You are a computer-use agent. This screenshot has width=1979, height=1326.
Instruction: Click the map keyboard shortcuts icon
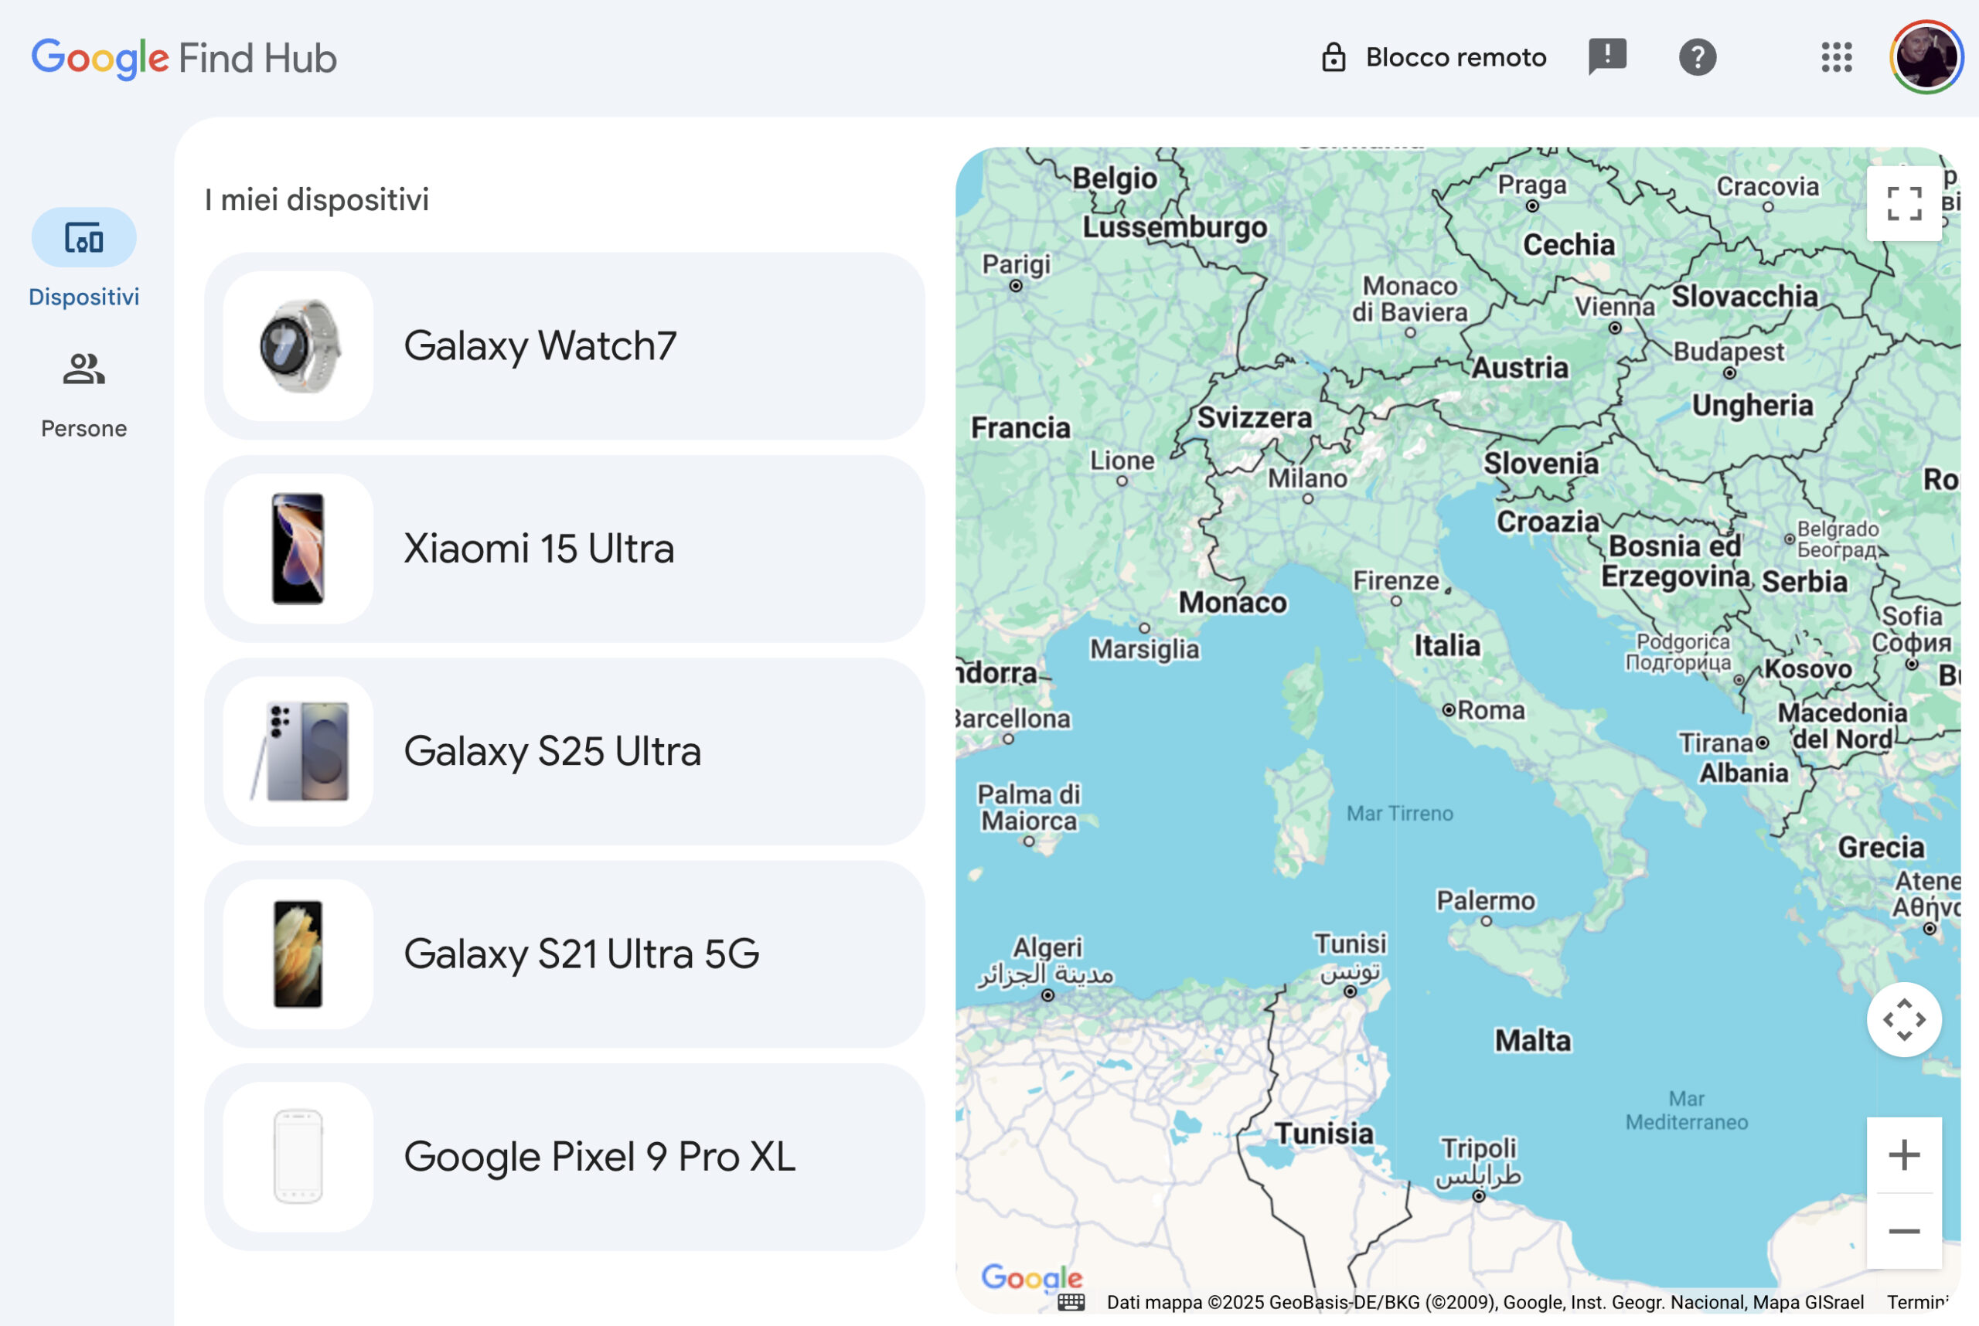(x=1071, y=1302)
